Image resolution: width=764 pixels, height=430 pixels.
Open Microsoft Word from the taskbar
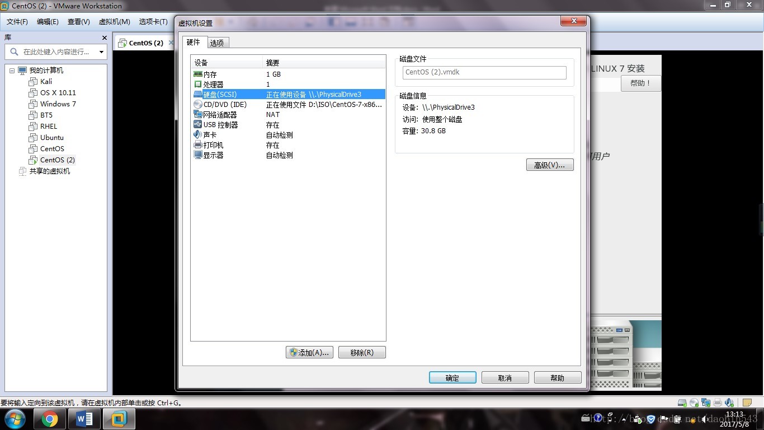click(84, 419)
